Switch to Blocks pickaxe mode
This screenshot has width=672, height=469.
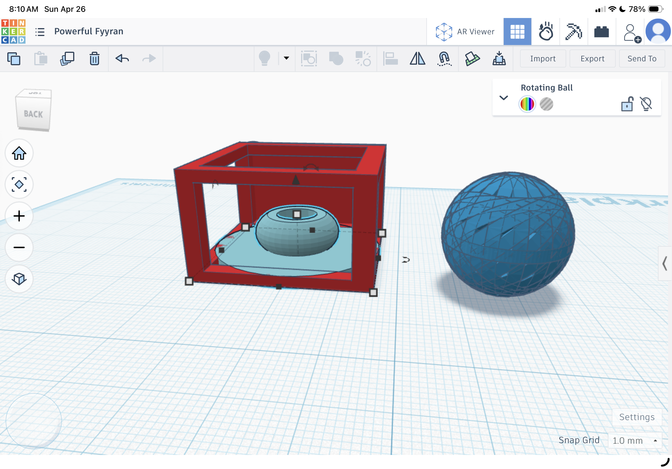click(574, 31)
